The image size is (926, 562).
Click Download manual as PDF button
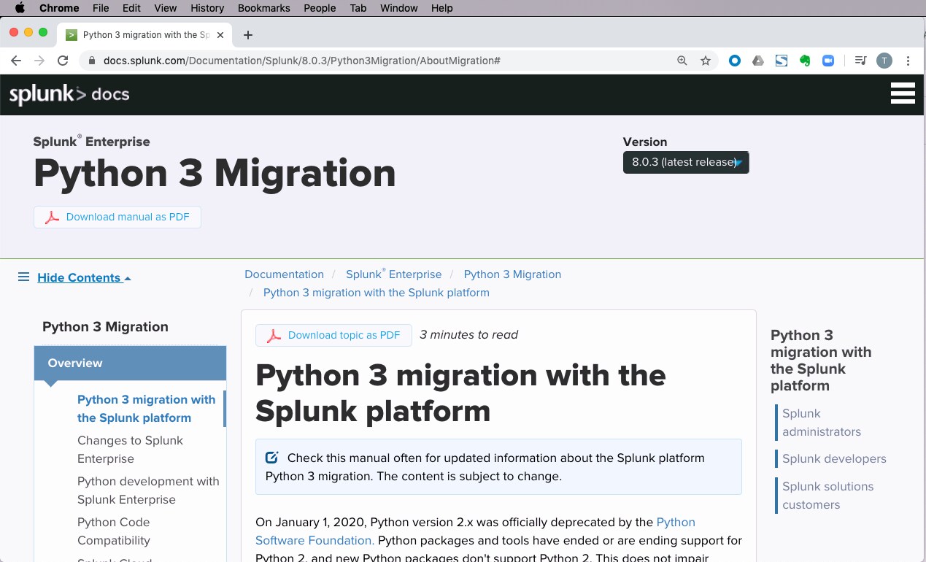(x=117, y=217)
